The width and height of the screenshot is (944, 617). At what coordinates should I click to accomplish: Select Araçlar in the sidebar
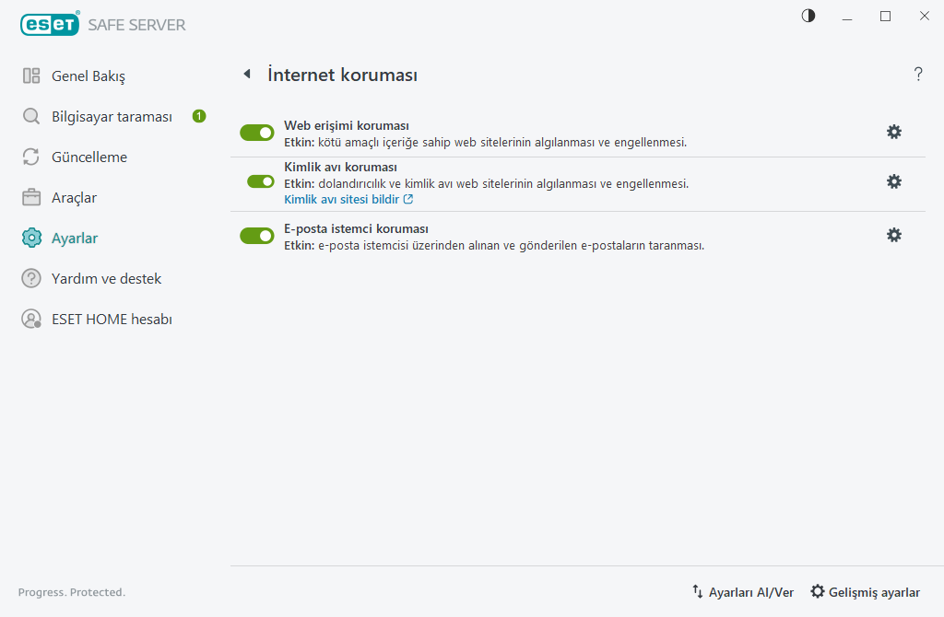[74, 198]
